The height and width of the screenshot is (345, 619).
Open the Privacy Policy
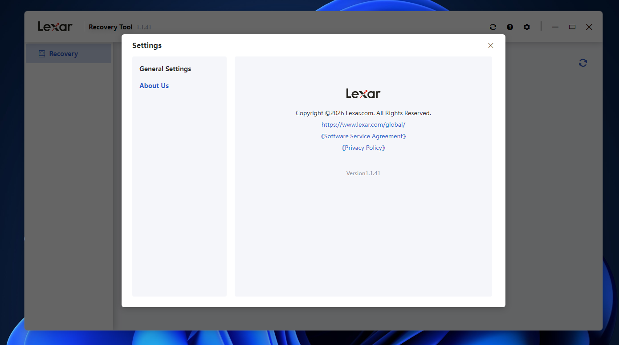(x=363, y=148)
